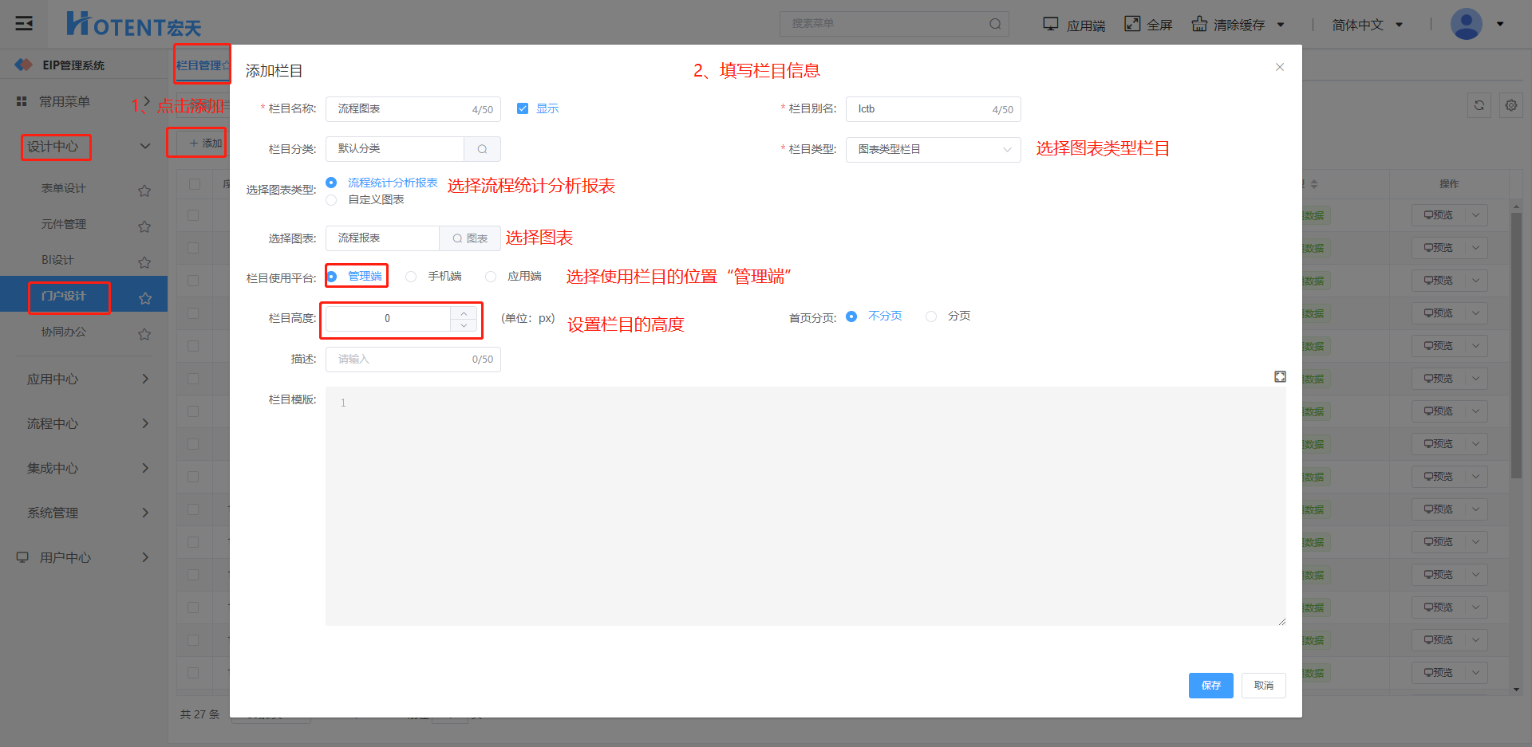Click the search icon beside 栏目分类 field

click(482, 149)
